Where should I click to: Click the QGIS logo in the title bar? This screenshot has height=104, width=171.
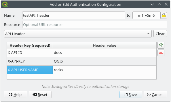click(x=5, y=4)
